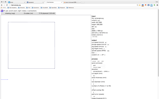Select coolant on radio button

(x=100, y=55)
